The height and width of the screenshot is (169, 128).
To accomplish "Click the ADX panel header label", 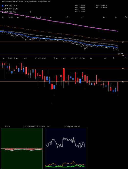I will point(49,126).
